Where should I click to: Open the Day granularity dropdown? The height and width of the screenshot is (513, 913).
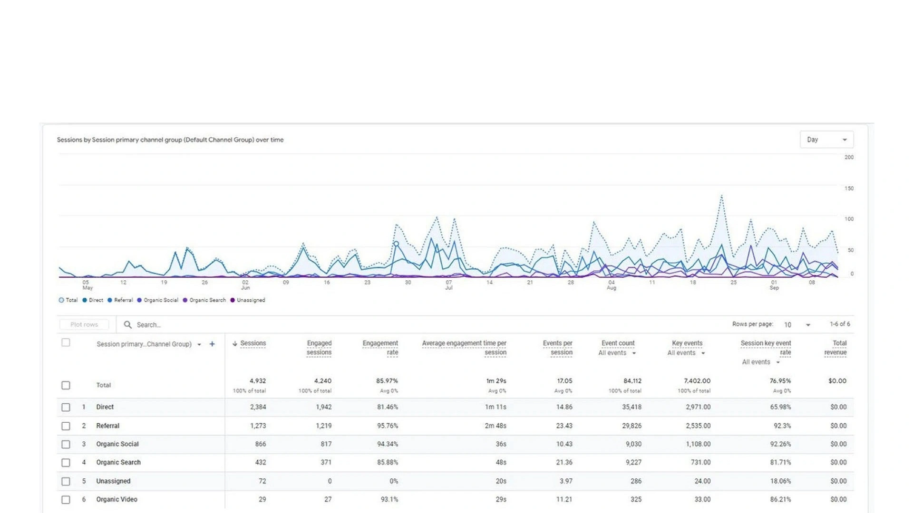tap(826, 140)
